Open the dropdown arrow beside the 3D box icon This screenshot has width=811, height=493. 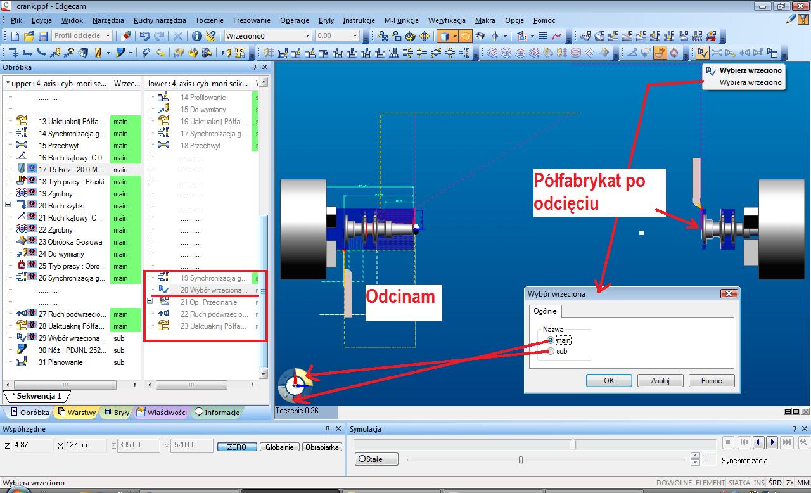[454, 36]
